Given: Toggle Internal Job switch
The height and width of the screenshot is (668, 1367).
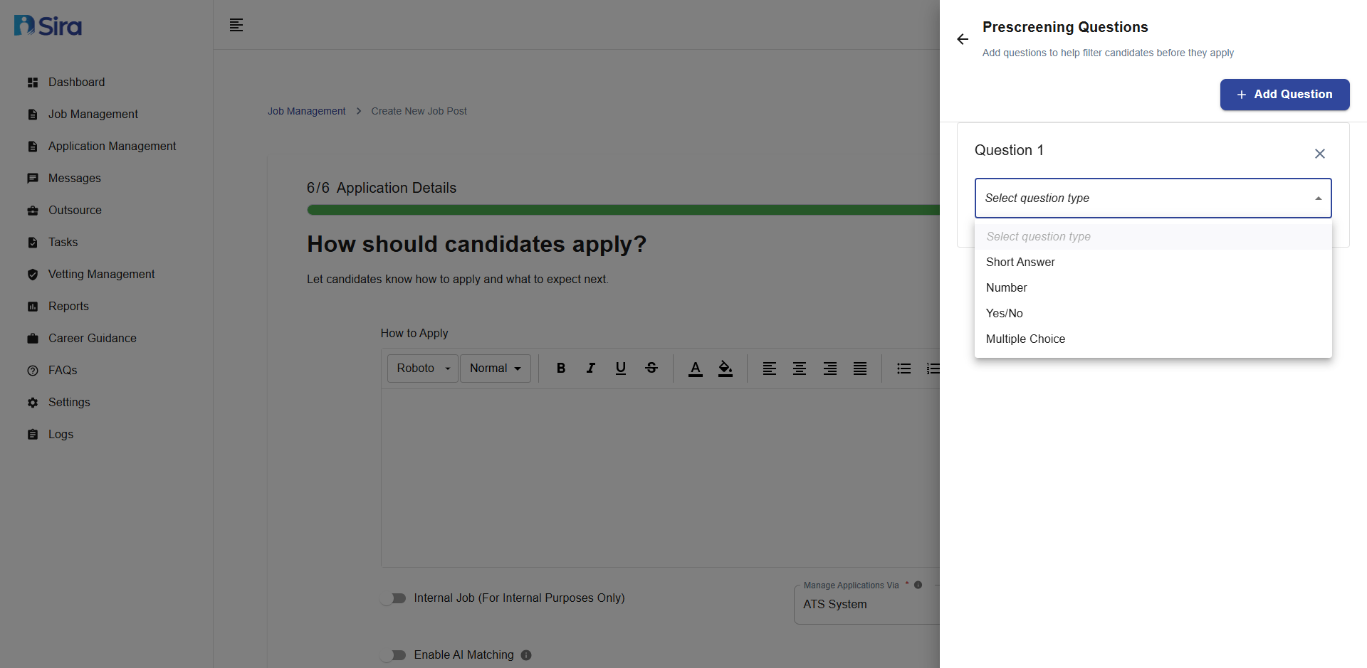Looking at the screenshot, I should pyautogui.click(x=393, y=598).
